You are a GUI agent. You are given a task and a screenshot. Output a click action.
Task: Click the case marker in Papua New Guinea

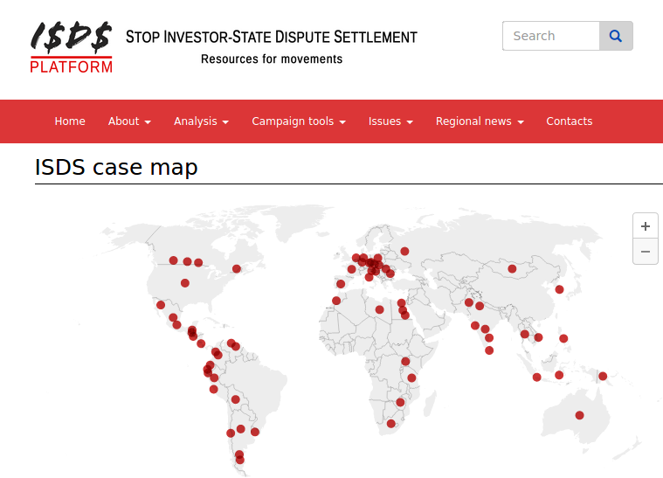(x=603, y=377)
